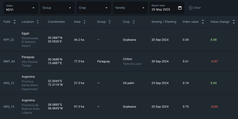The image size is (238, 119).
Task: Open the Variety filter dropdown
Action: click(x=130, y=8)
